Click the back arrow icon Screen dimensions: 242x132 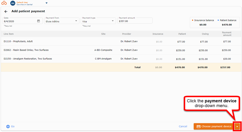6,11
